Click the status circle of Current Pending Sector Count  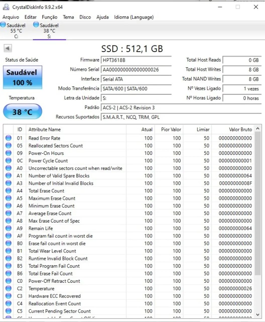9,311
